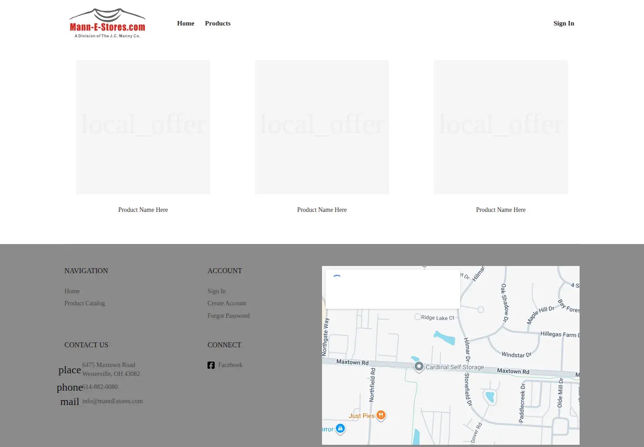
Task: Click the info@mannEstores.com email address
Action: coord(113,401)
